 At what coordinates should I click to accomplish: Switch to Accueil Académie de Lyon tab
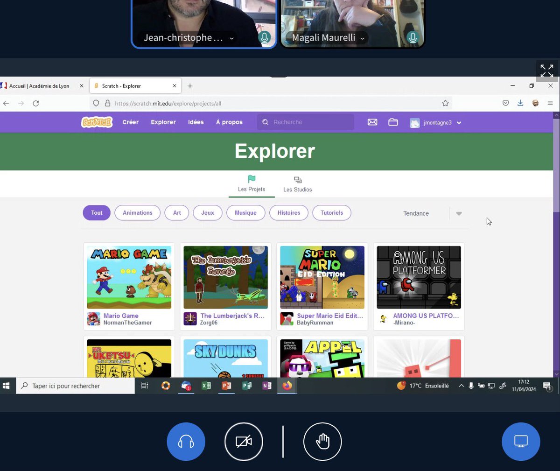click(x=39, y=86)
